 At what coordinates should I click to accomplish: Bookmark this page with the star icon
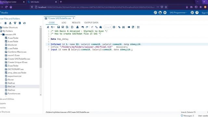166,7
